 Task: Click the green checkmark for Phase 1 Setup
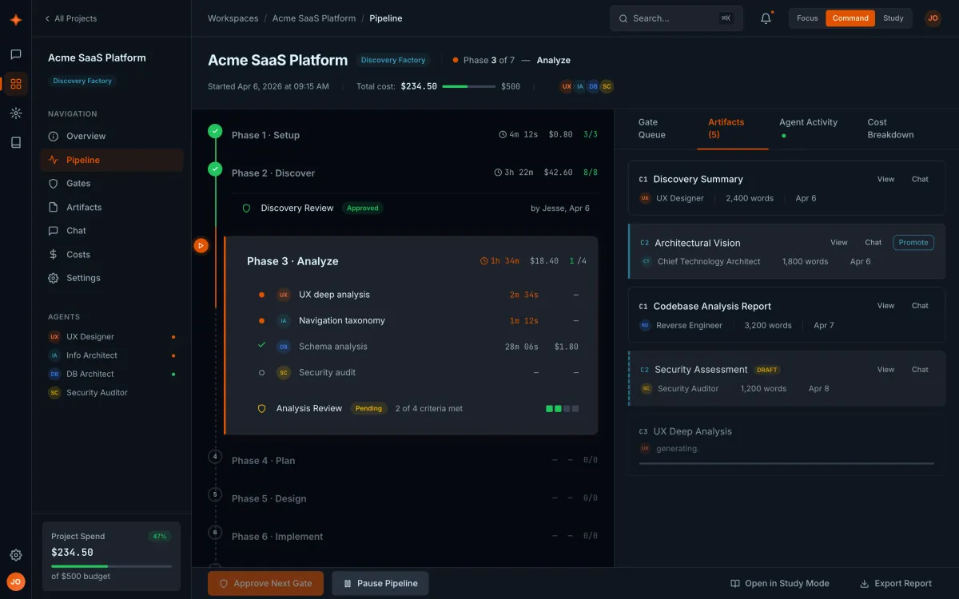click(215, 131)
